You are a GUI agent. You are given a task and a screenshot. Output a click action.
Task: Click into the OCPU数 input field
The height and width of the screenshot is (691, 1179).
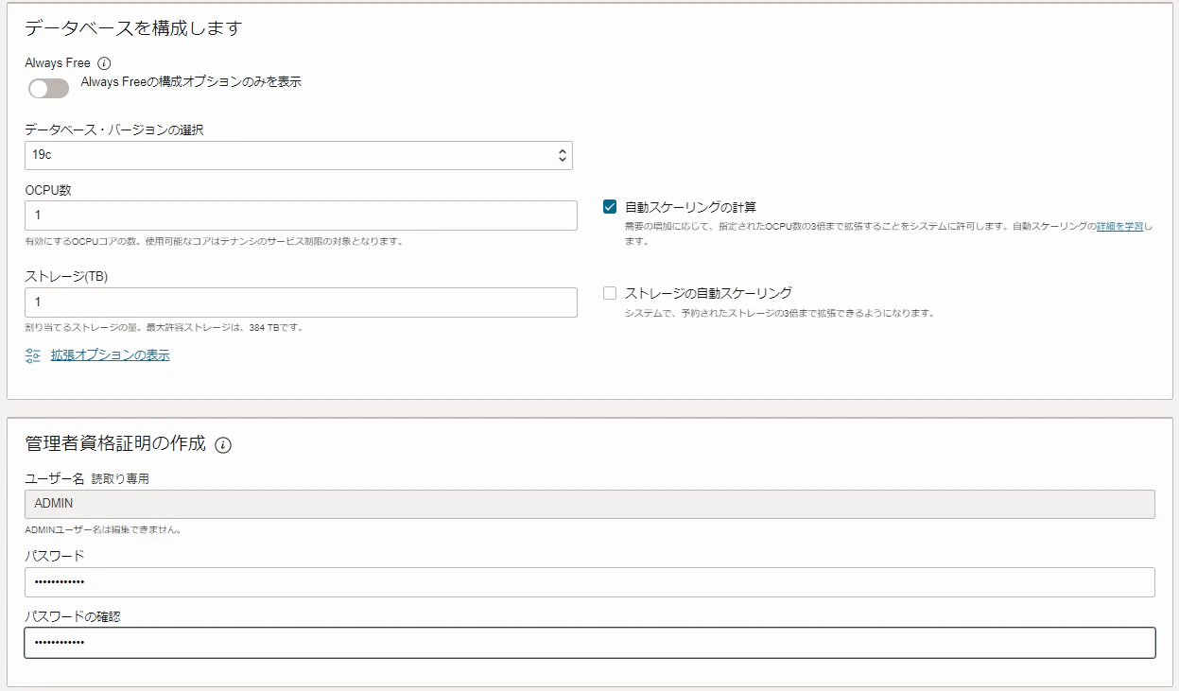[x=301, y=216]
